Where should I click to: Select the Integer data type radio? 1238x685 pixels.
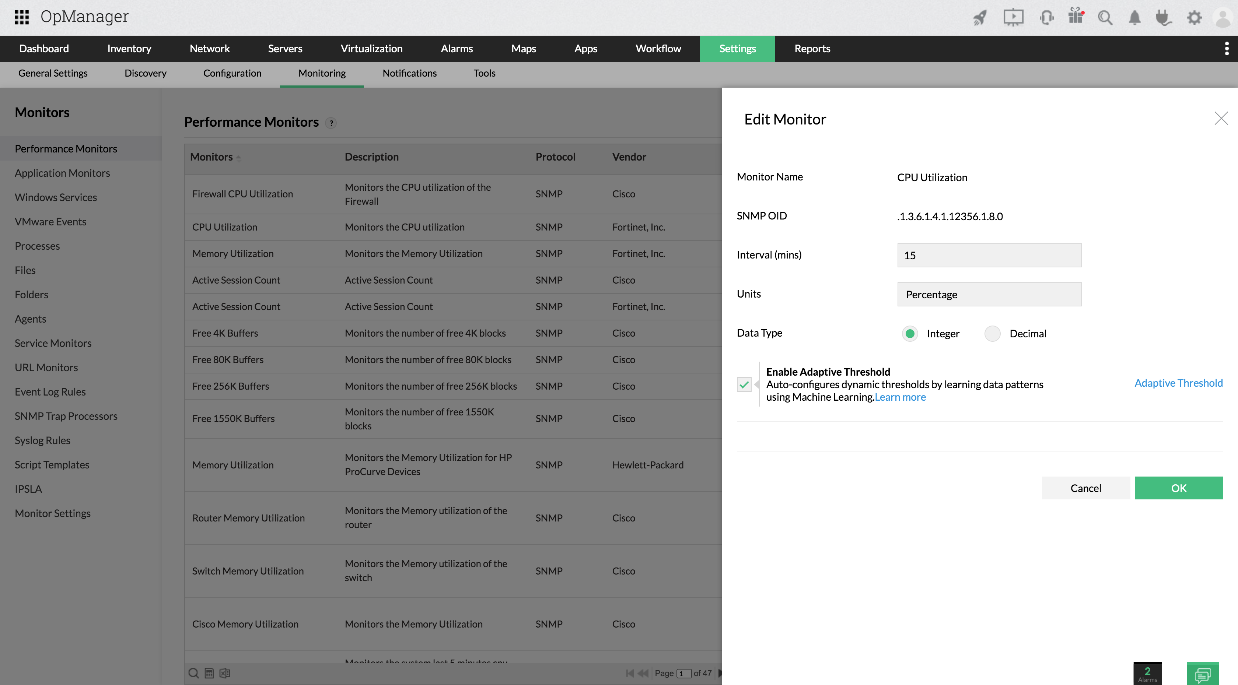coord(910,333)
